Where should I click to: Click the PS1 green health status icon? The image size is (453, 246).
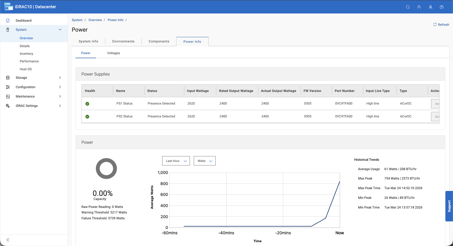(x=87, y=104)
